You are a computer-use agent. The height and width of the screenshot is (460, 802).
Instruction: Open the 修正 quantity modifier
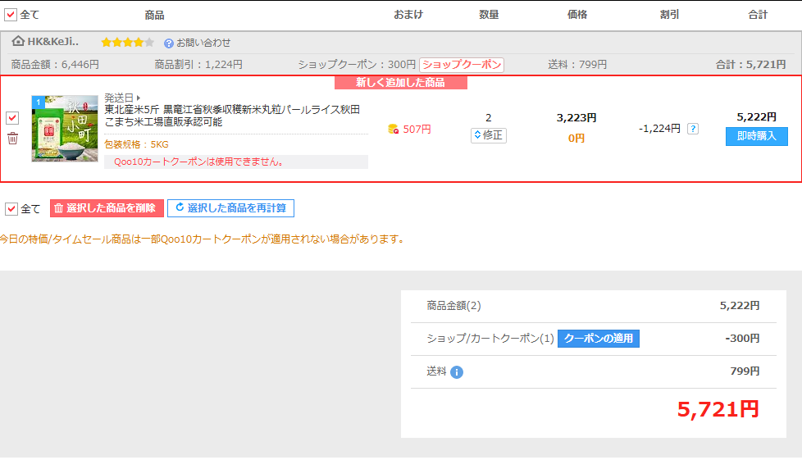point(489,135)
